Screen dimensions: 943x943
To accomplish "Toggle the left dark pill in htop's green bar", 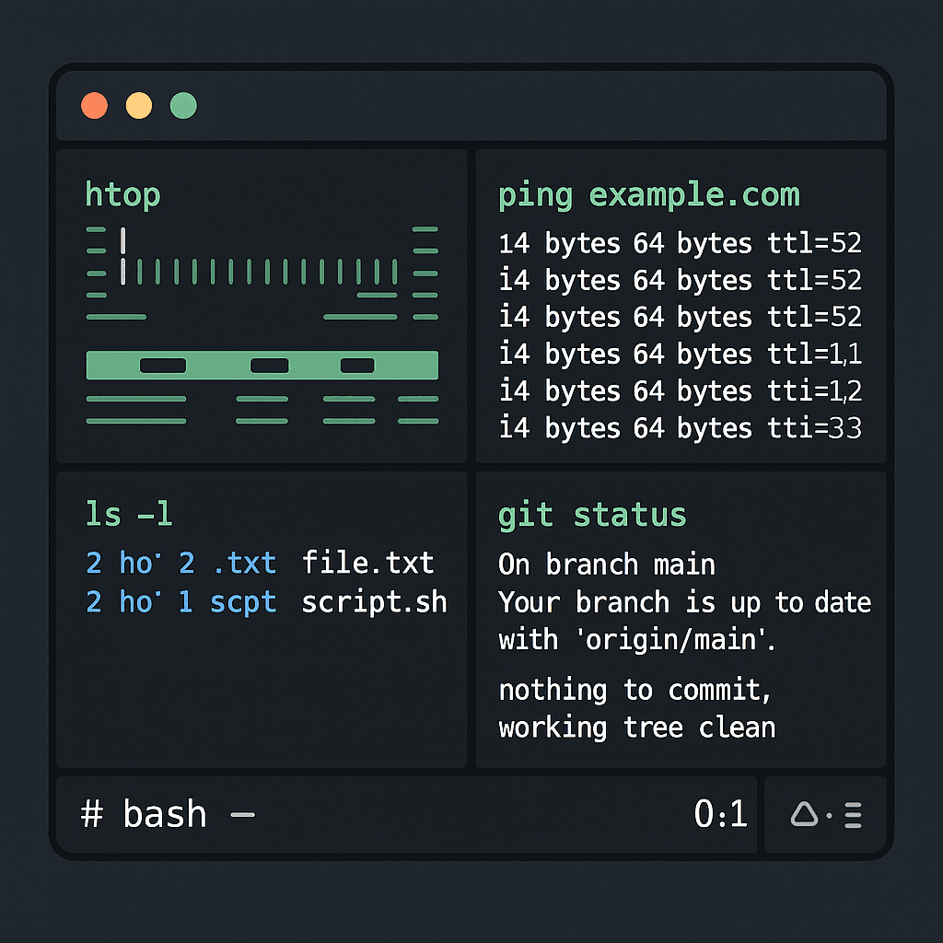I will tap(163, 366).
